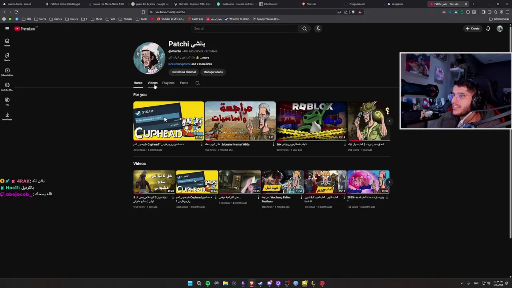
Task: Open the Games bookmarks folder
Action: [56, 19]
